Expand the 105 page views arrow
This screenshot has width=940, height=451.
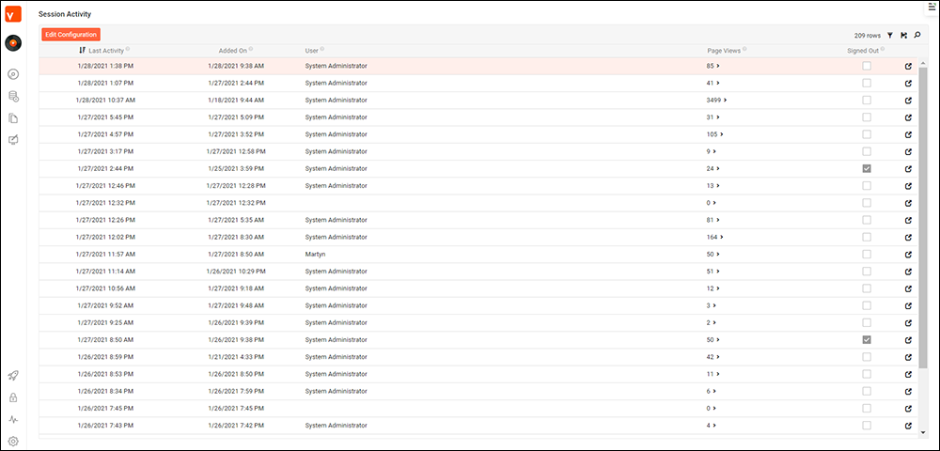(721, 134)
